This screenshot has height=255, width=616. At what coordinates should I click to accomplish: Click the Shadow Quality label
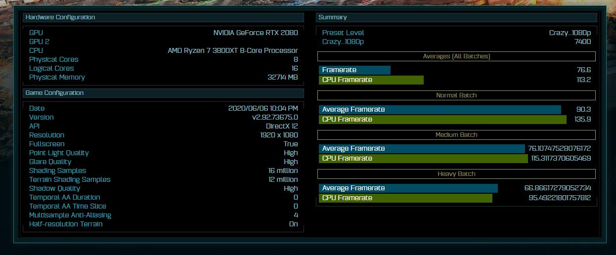(x=54, y=188)
